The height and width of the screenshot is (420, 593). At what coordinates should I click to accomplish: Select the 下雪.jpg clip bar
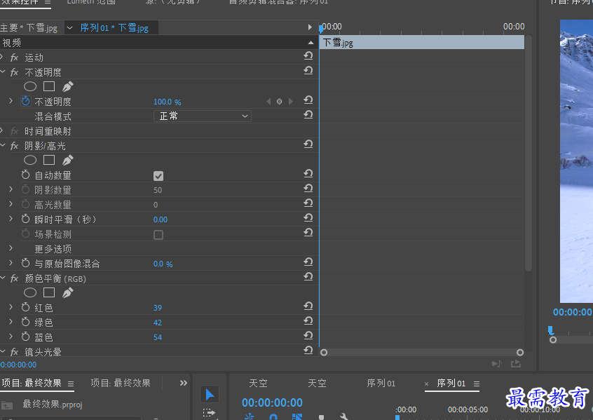click(422, 42)
